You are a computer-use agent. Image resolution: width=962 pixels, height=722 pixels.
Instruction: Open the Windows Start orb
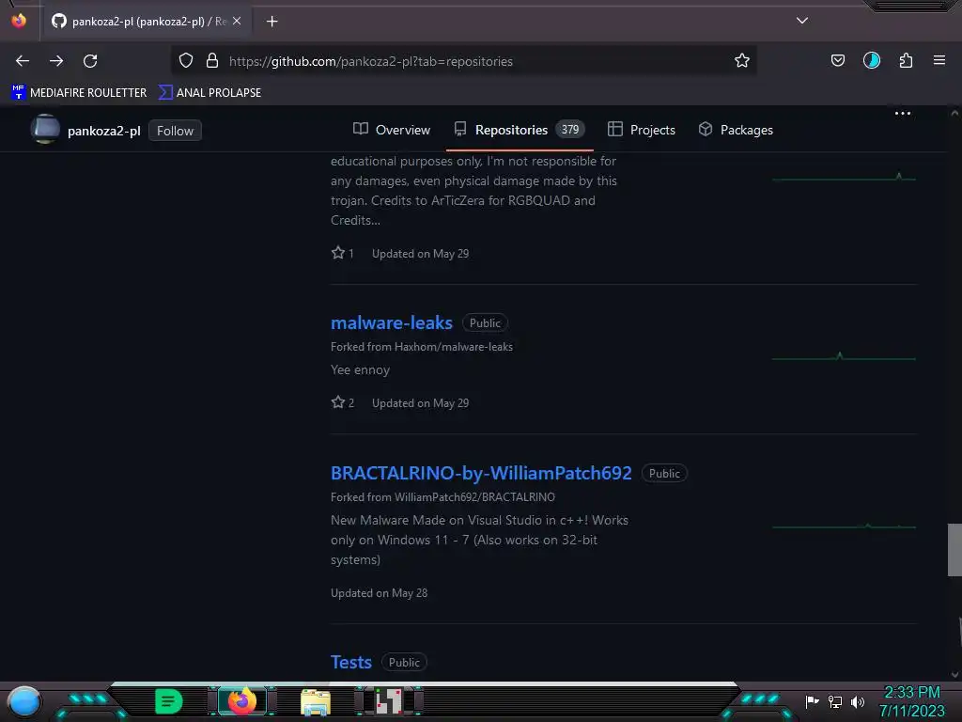24,702
